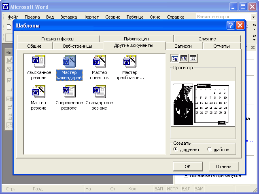Open the Вставка menu

[x=68, y=17]
